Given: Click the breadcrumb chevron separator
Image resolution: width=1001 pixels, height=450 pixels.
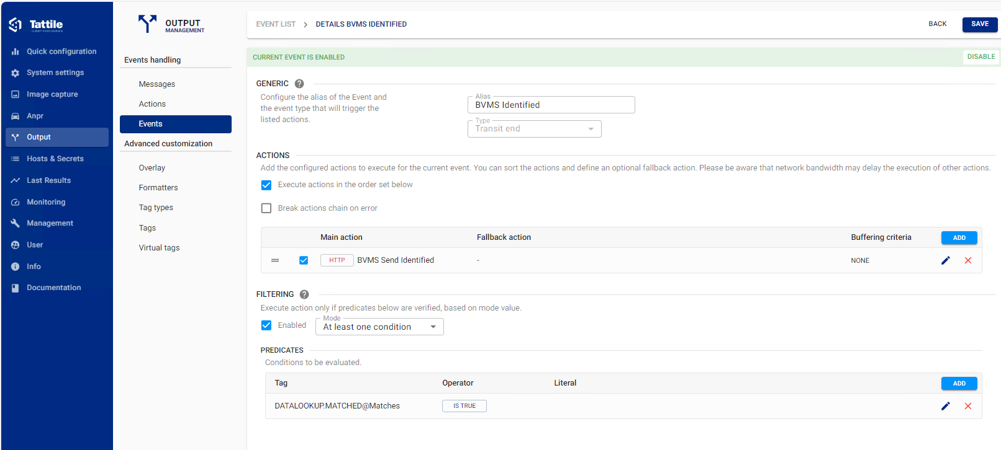Looking at the screenshot, I should coord(306,24).
